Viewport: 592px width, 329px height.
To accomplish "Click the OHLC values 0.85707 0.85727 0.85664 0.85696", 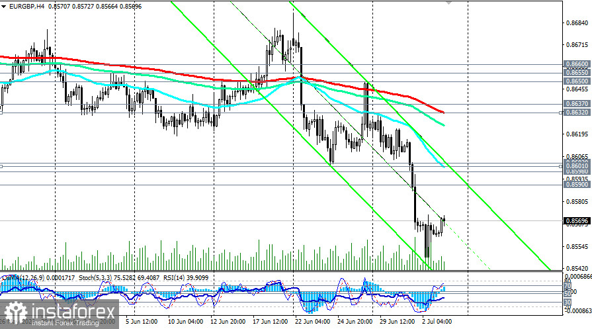I will point(95,7).
